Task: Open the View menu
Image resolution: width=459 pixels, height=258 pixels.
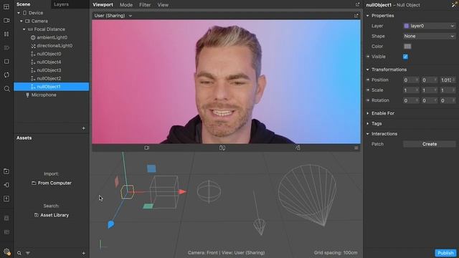Action: 163,5
